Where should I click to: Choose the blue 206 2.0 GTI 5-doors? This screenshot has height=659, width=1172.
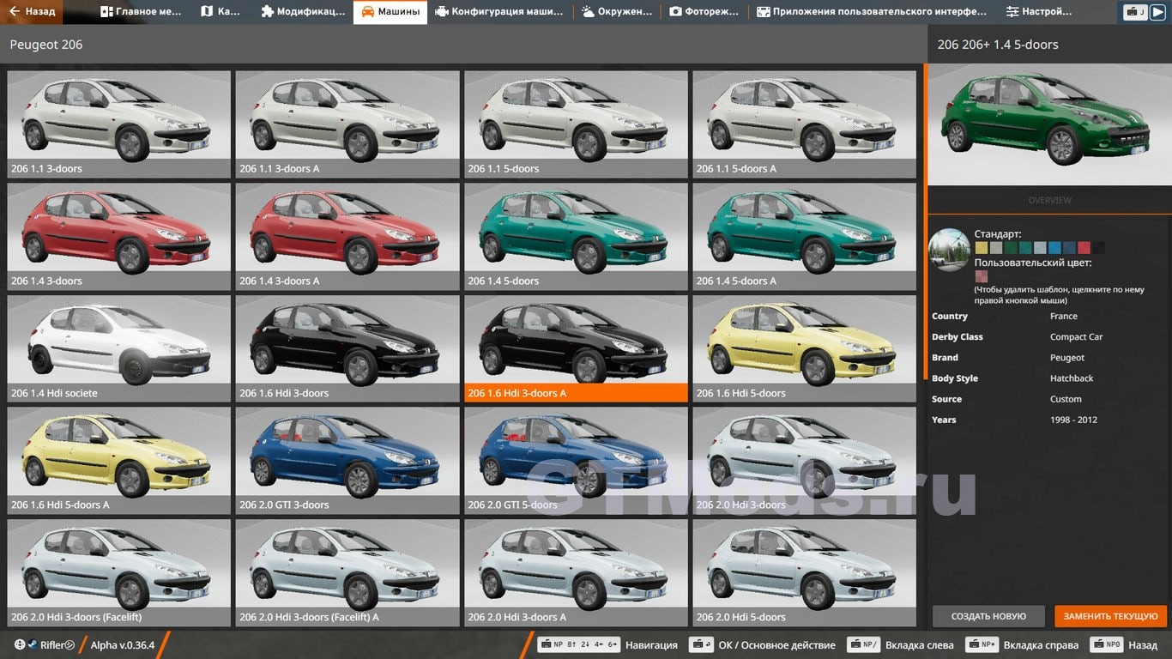pyautogui.click(x=576, y=460)
